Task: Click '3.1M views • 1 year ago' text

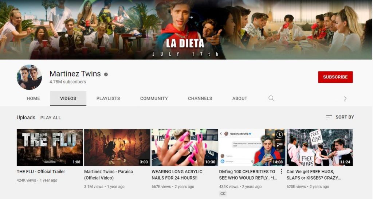Action: [x=104, y=187]
